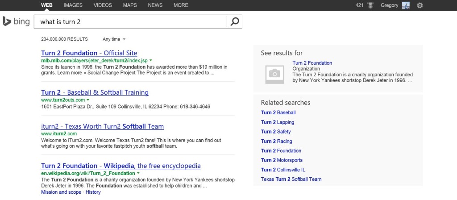Open the MORE menu
The image size is (457, 200).
tap(181, 5)
